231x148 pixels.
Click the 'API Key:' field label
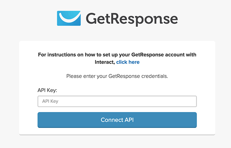coord(47,90)
